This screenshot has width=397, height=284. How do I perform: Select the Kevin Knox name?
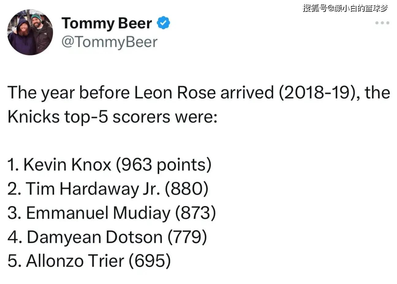tap(67, 165)
